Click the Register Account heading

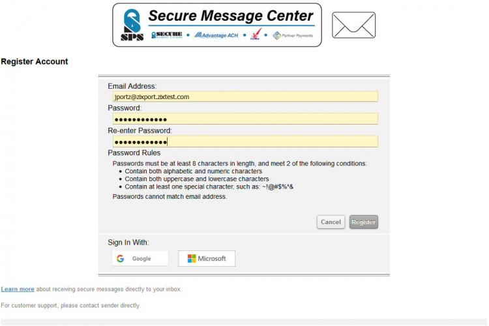click(35, 61)
